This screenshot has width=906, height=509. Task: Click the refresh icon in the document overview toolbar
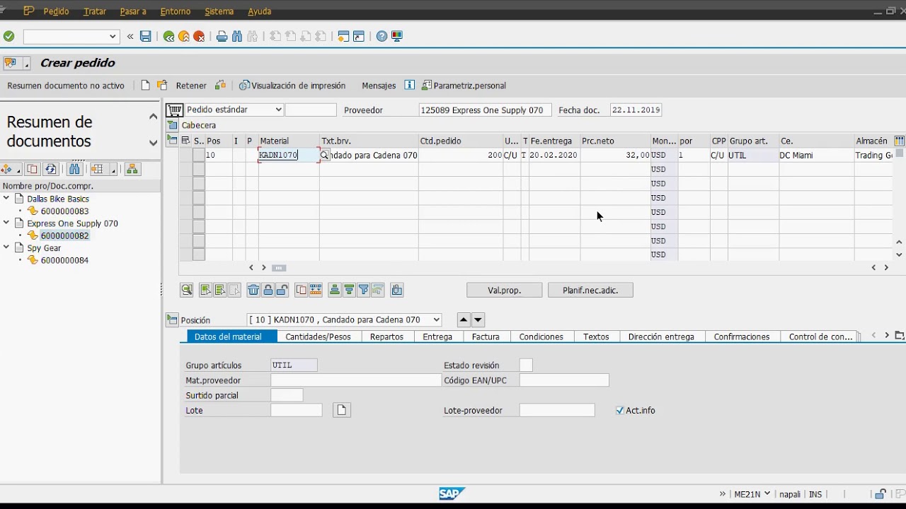(x=50, y=169)
